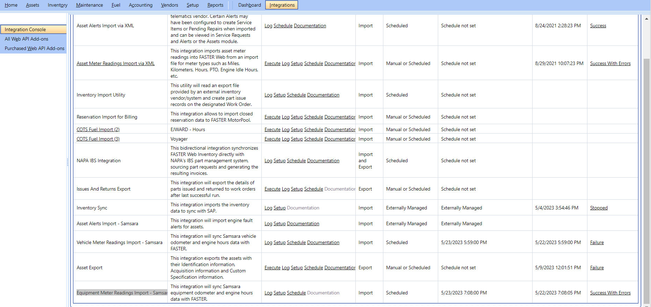Viewport: 651px width, 307px height.
Task: Click Execute for Reservation Import for Billing
Action: click(273, 117)
